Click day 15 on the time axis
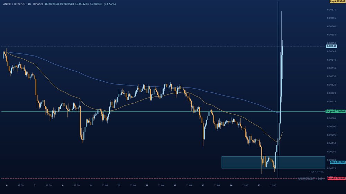 259,185
